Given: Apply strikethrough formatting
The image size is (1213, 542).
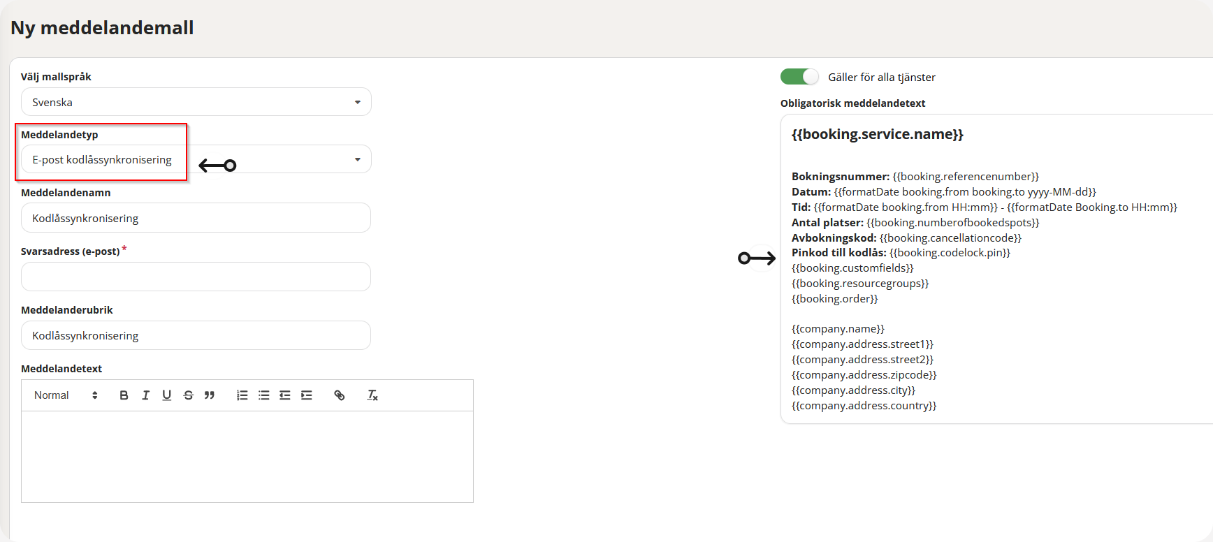Looking at the screenshot, I should [188, 395].
